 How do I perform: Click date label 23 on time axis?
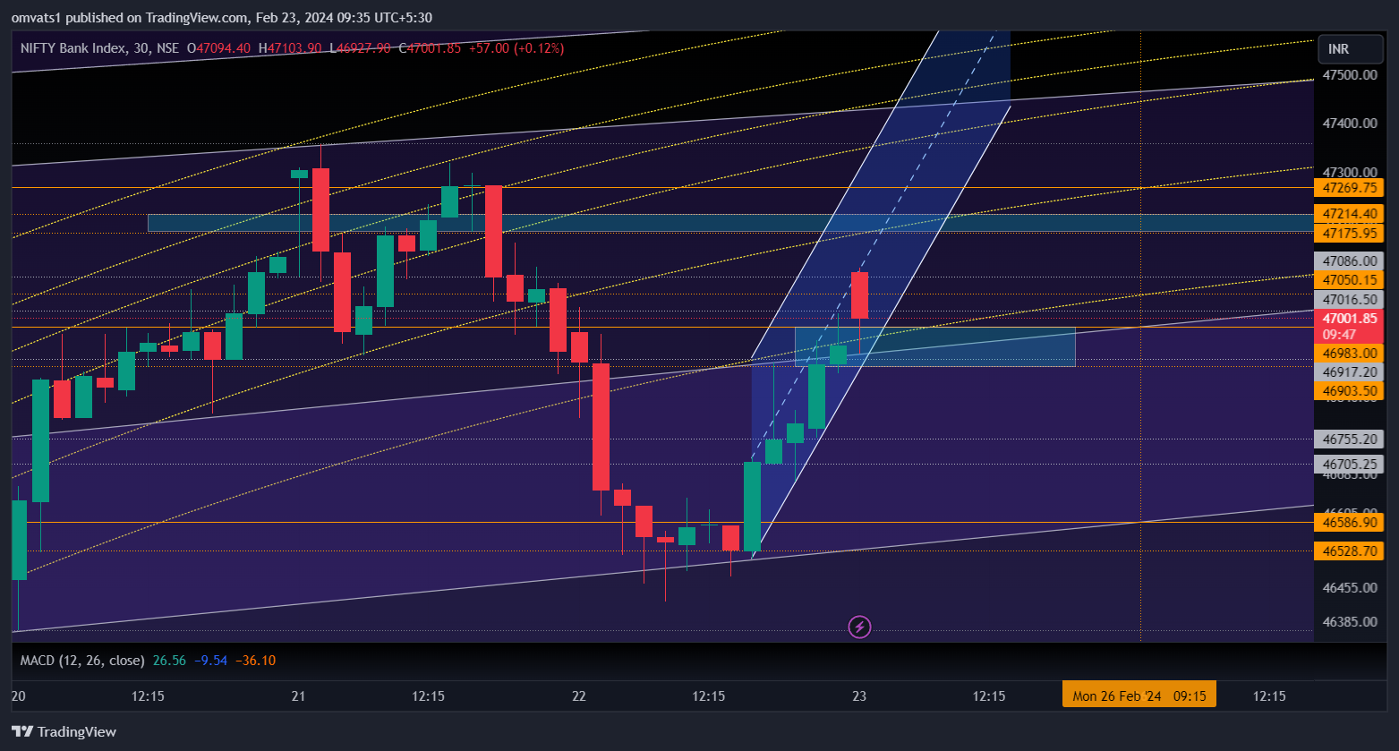point(859,696)
